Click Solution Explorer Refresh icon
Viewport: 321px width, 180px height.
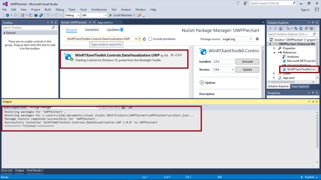301,29
